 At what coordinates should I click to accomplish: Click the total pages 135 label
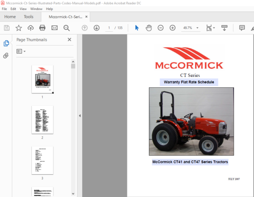(120, 28)
